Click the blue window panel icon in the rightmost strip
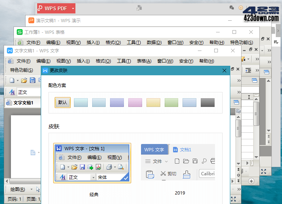The height and width of the screenshot is (204, 282). (267, 72)
